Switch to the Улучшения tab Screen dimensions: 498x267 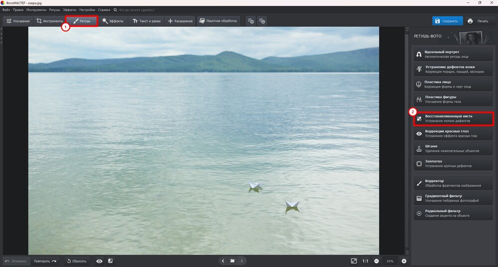coord(18,21)
